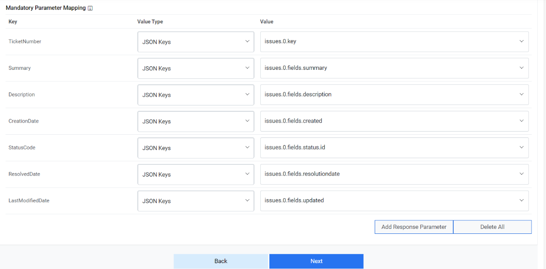Click the Add Response Parameter button
This screenshot has width=546, height=269.
tap(414, 227)
